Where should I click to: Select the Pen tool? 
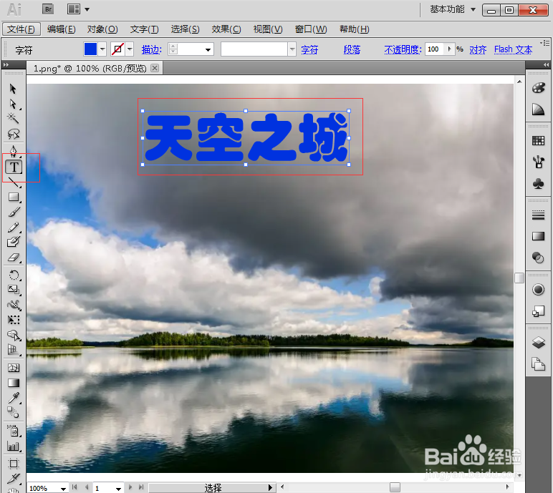point(14,151)
